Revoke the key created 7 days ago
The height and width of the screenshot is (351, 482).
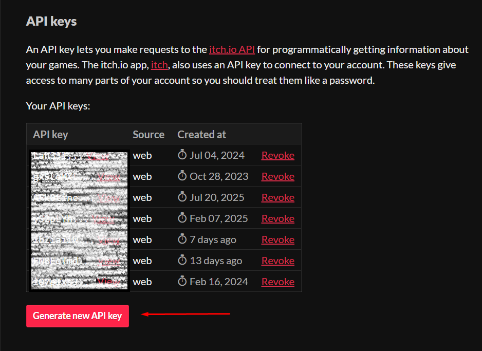(x=277, y=239)
